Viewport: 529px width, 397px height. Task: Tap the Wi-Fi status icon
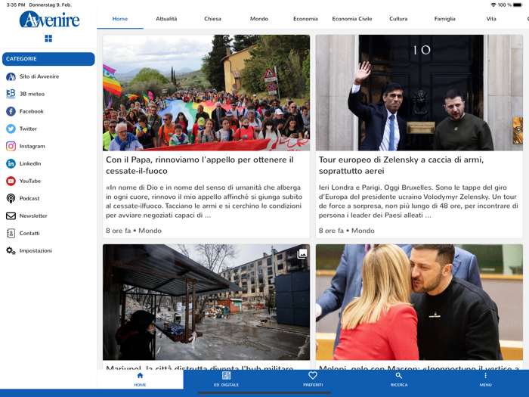pos(493,5)
